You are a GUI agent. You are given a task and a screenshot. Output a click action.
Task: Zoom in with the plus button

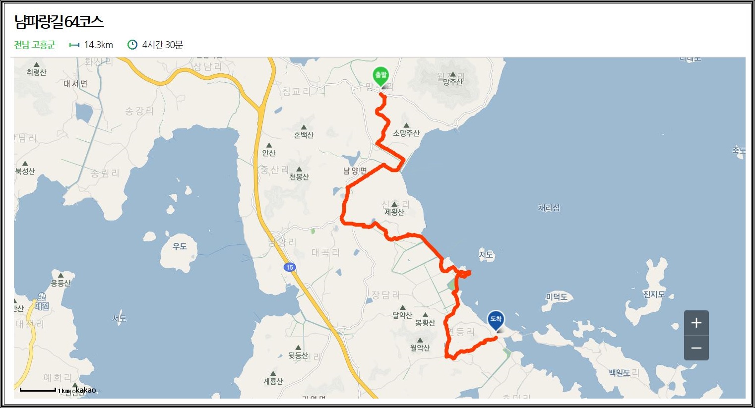[696, 323]
